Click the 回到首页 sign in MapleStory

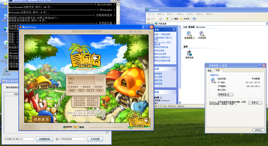pyautogui.click(x=41, y=119)
